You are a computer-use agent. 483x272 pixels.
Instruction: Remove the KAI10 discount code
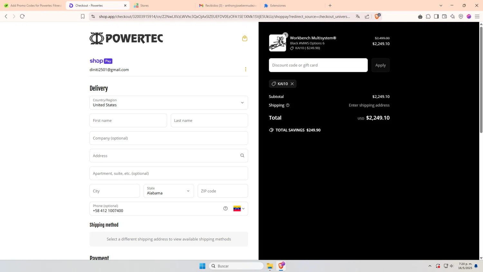(x=292, y=84)
